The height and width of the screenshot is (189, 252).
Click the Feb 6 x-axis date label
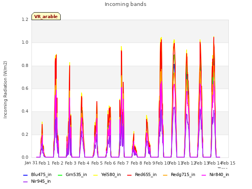(x=110, y=163)
